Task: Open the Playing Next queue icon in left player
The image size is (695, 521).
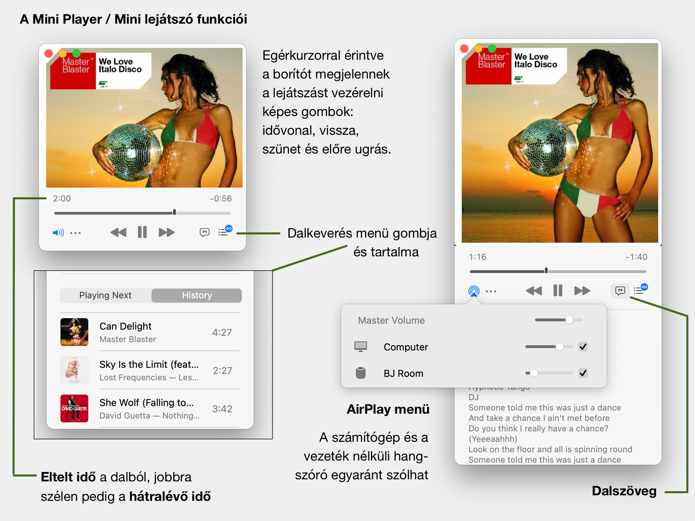Action: pos(224,231)
